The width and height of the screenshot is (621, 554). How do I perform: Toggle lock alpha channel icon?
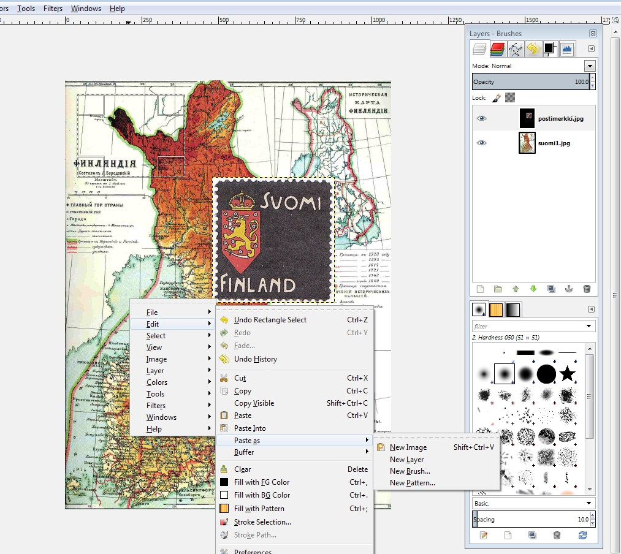pos(510,97)
